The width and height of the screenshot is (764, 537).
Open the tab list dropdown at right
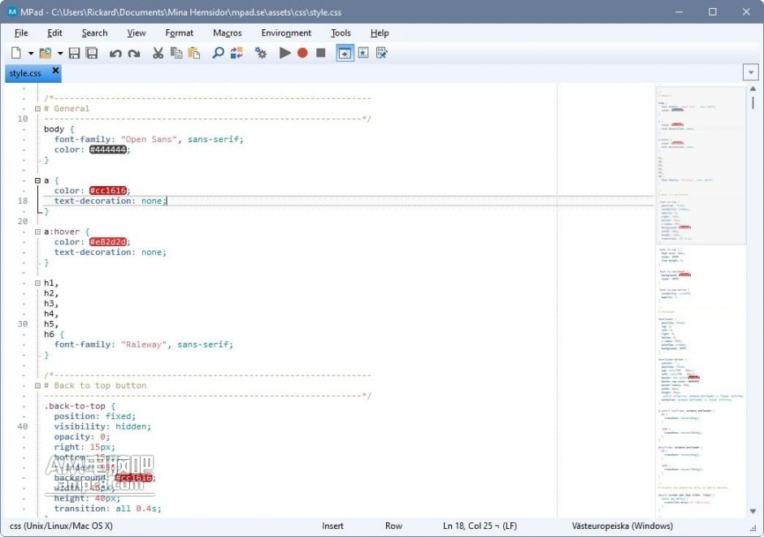point(751,72)
